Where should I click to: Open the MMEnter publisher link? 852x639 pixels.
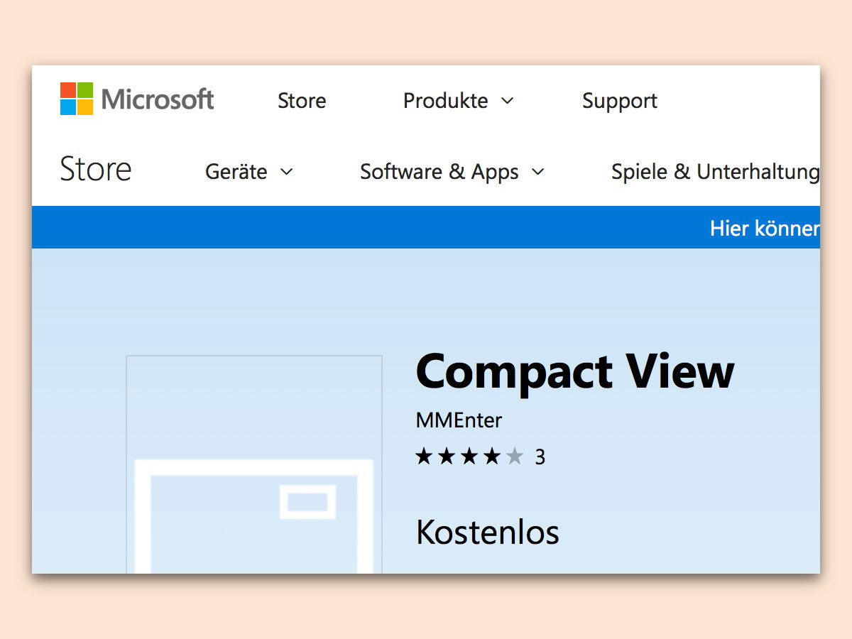(459, 420)
